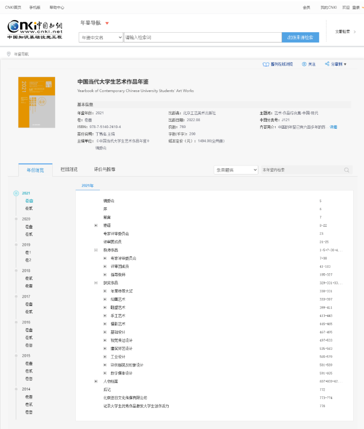Click the yearbook cover thumbnail
This screenshot has width=364, height=429.
(37, 102)
